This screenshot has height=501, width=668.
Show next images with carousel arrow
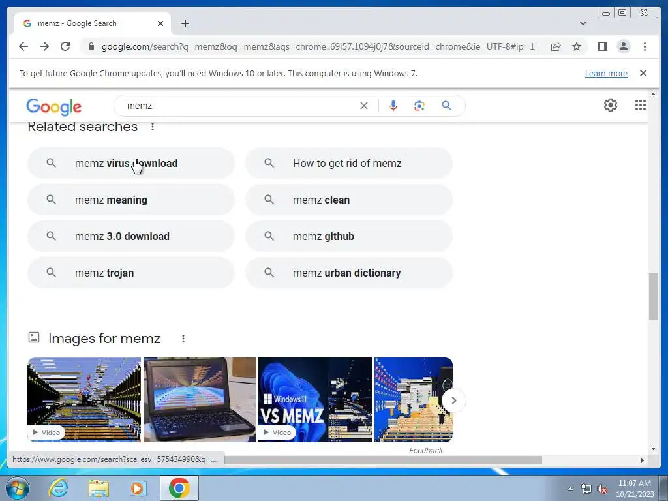[454, 401]
